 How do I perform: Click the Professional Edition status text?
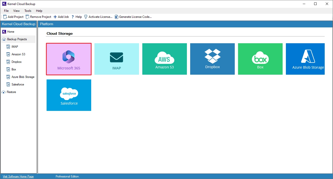[68, 176]
